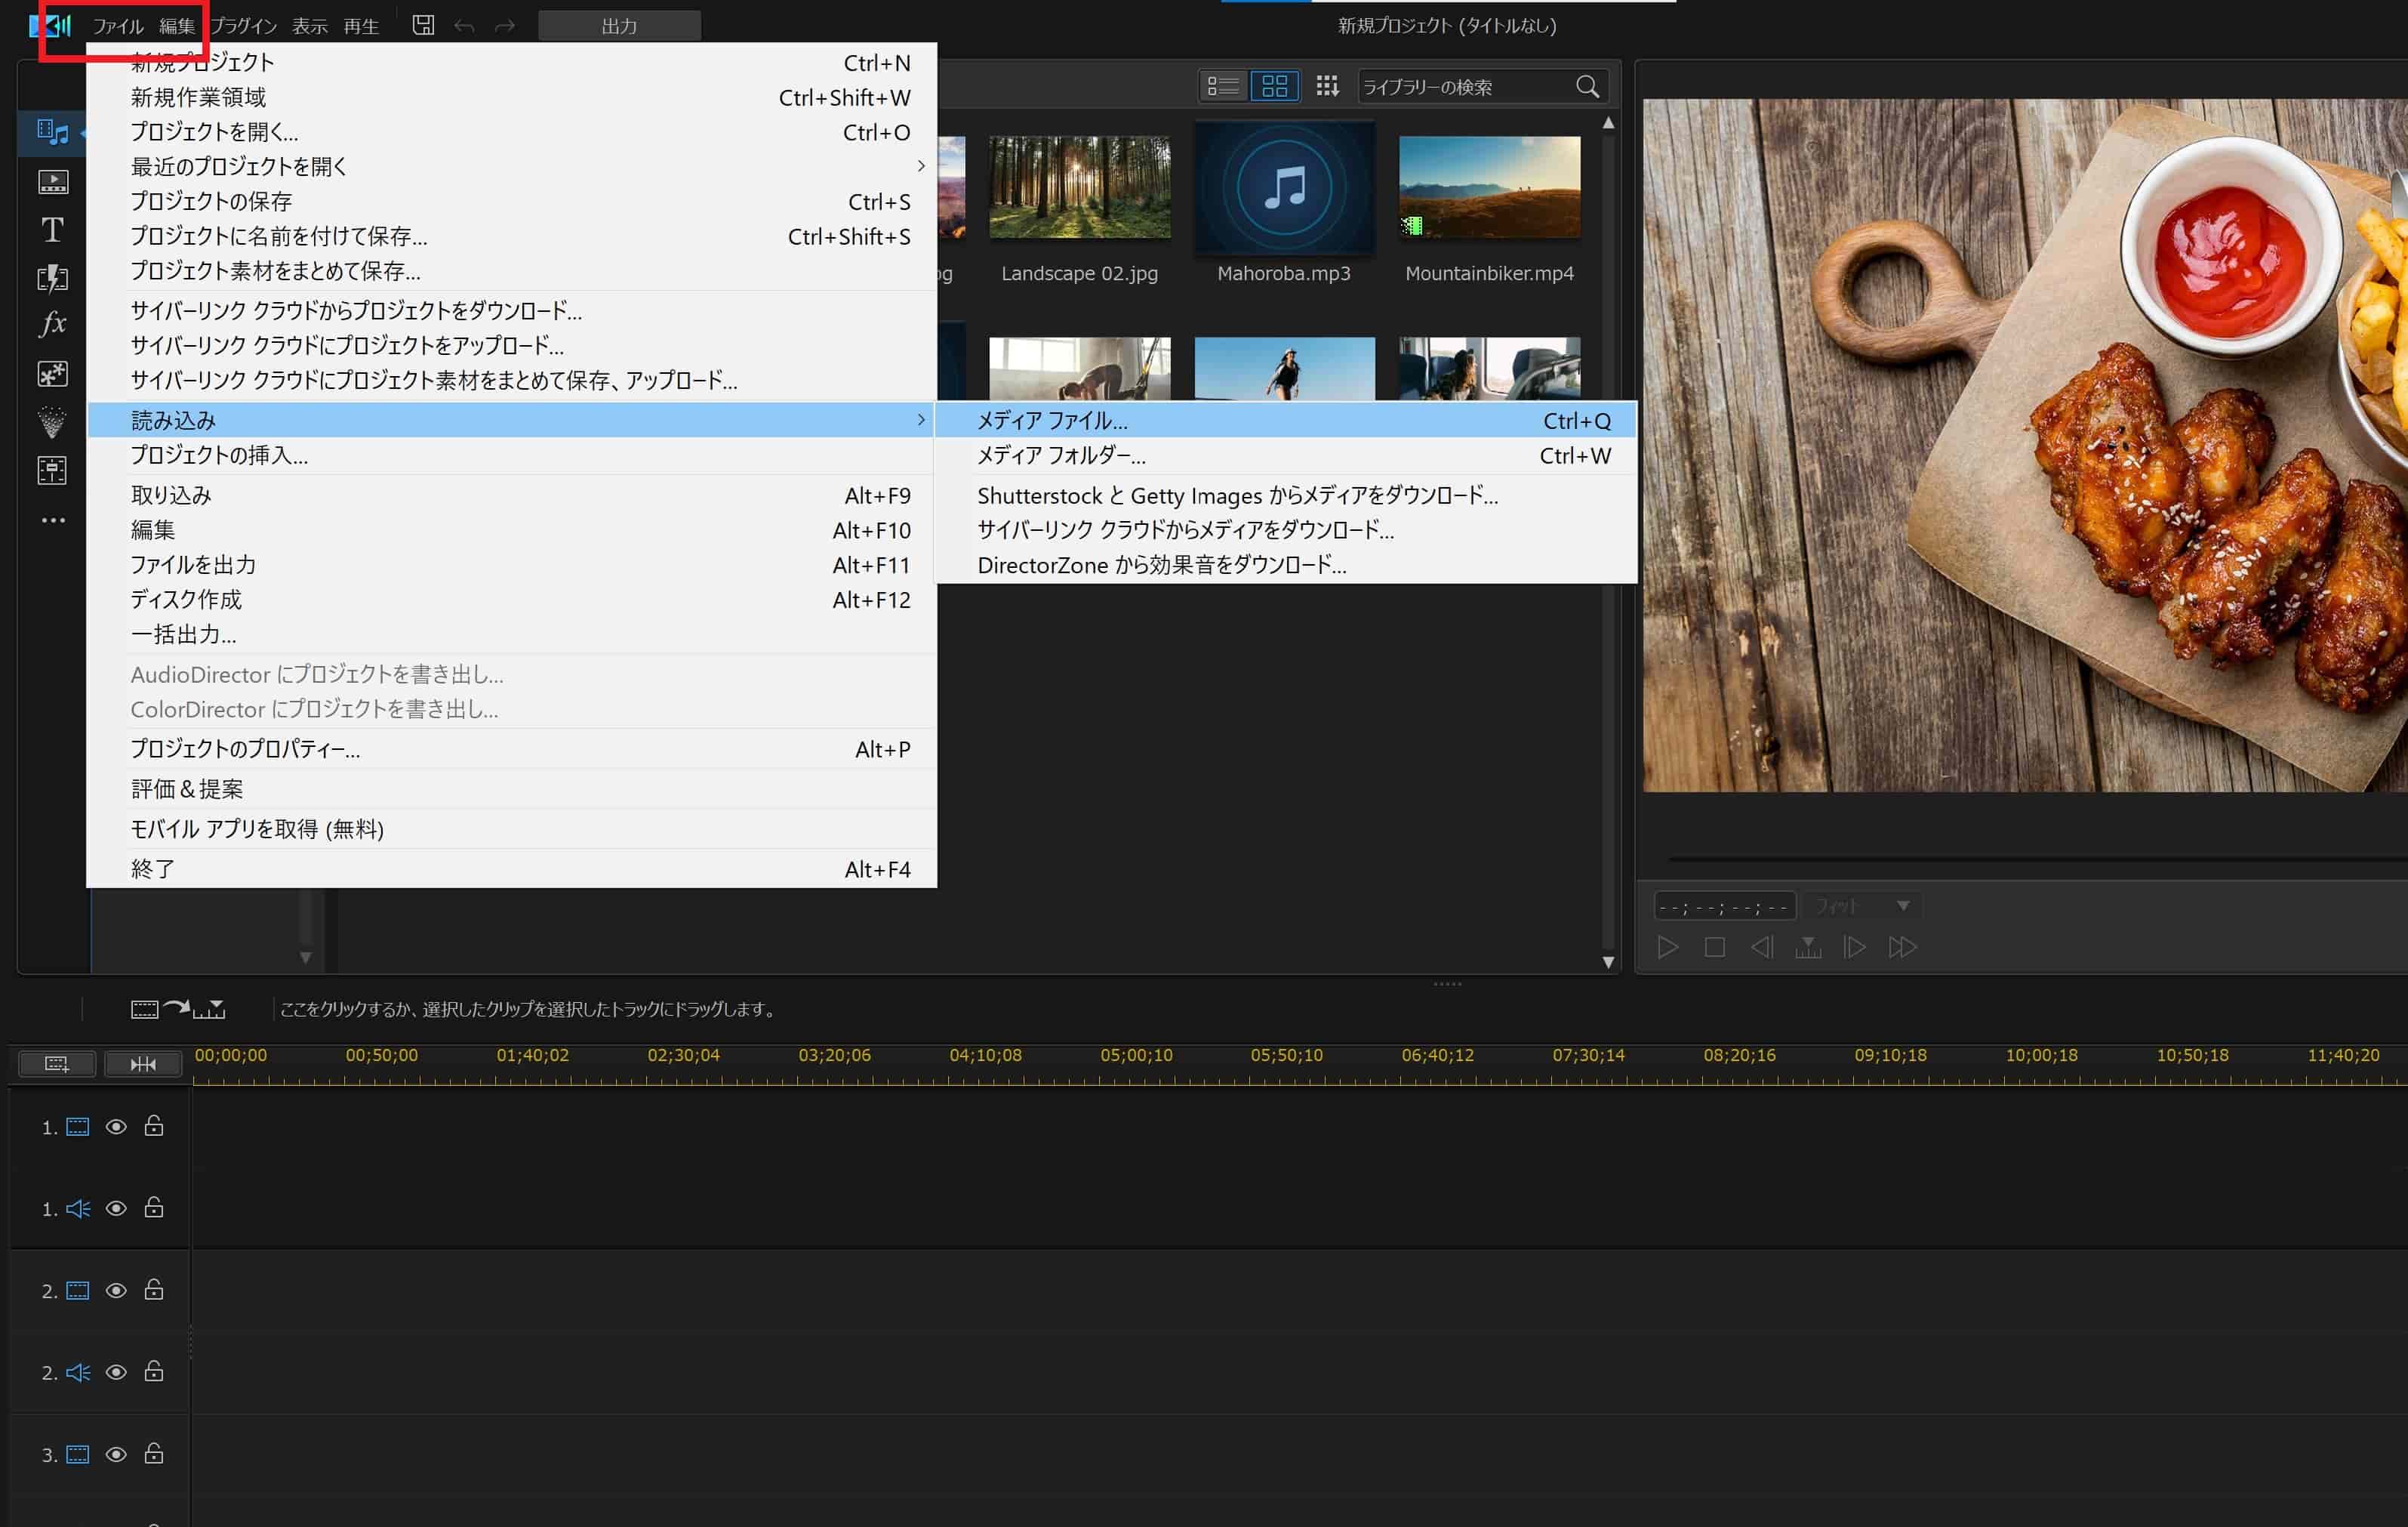Lock audio track 2 padlock

(154, 1372)
